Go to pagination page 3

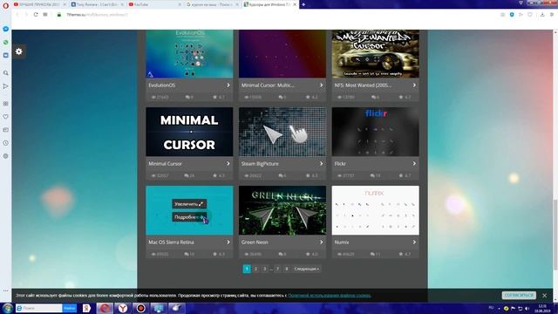pyautogui.click(x=264, y=269)
